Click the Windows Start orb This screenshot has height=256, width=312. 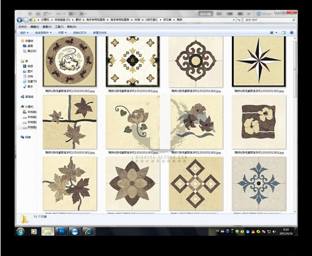click(x=20, y=231)
